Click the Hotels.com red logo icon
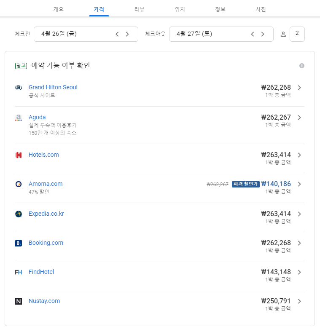The width and height of the screenshot is (320, 332). pos(19,155)
